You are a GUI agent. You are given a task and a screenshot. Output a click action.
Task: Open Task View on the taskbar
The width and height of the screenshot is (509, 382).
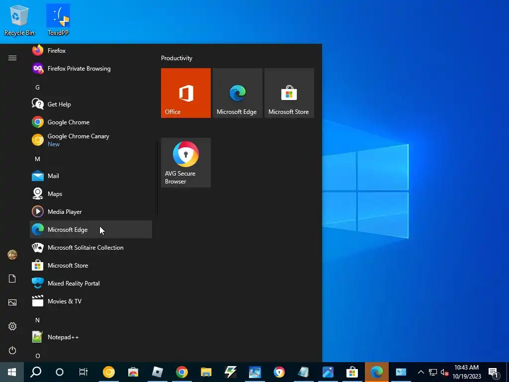tap(84, 372)
